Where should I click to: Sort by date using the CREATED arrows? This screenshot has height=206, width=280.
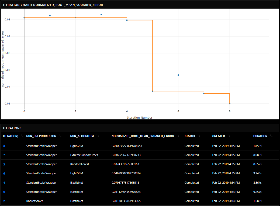[x=229, y=136]
